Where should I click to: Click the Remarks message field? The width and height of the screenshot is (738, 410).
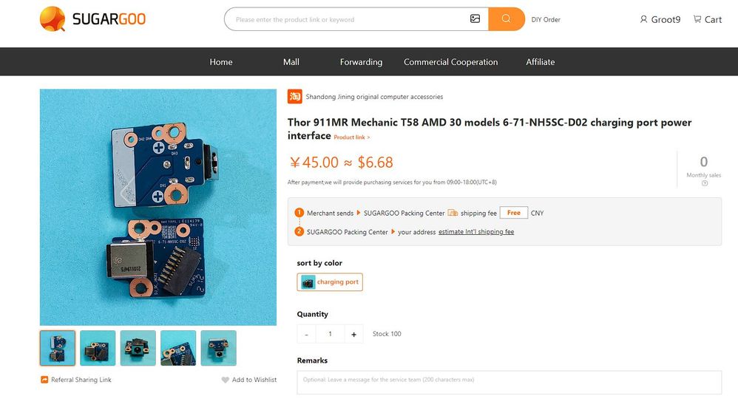(x=509, y=382)
